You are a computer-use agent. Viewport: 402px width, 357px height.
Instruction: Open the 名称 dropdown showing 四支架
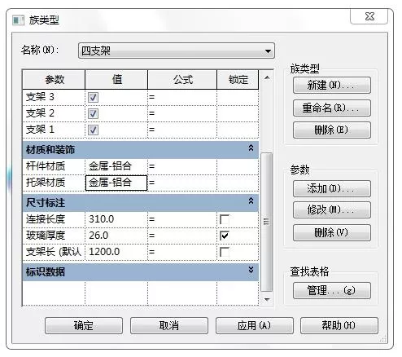click(177, 51)
